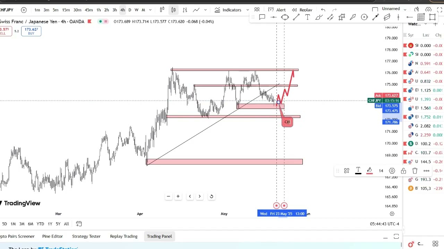Change the drawing's background fill color
Image resolution: width=444 pixels, height=249 pixels.
point(369,171)
